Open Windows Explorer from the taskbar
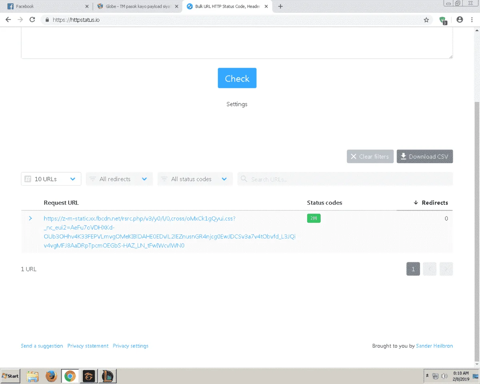The height and width of the screenshot is (384, 480). [x=32, y=376]
